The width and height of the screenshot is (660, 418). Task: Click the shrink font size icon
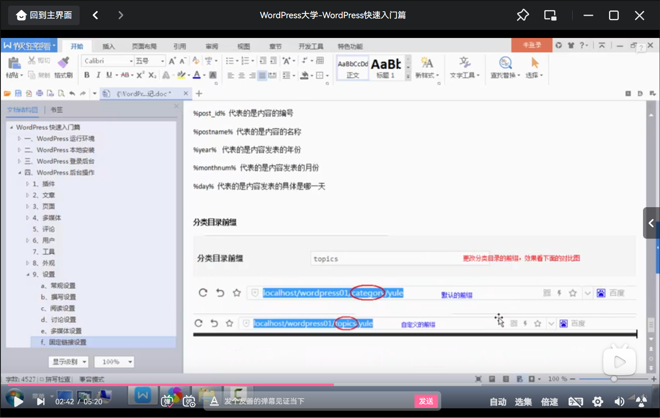coord(182,61)
